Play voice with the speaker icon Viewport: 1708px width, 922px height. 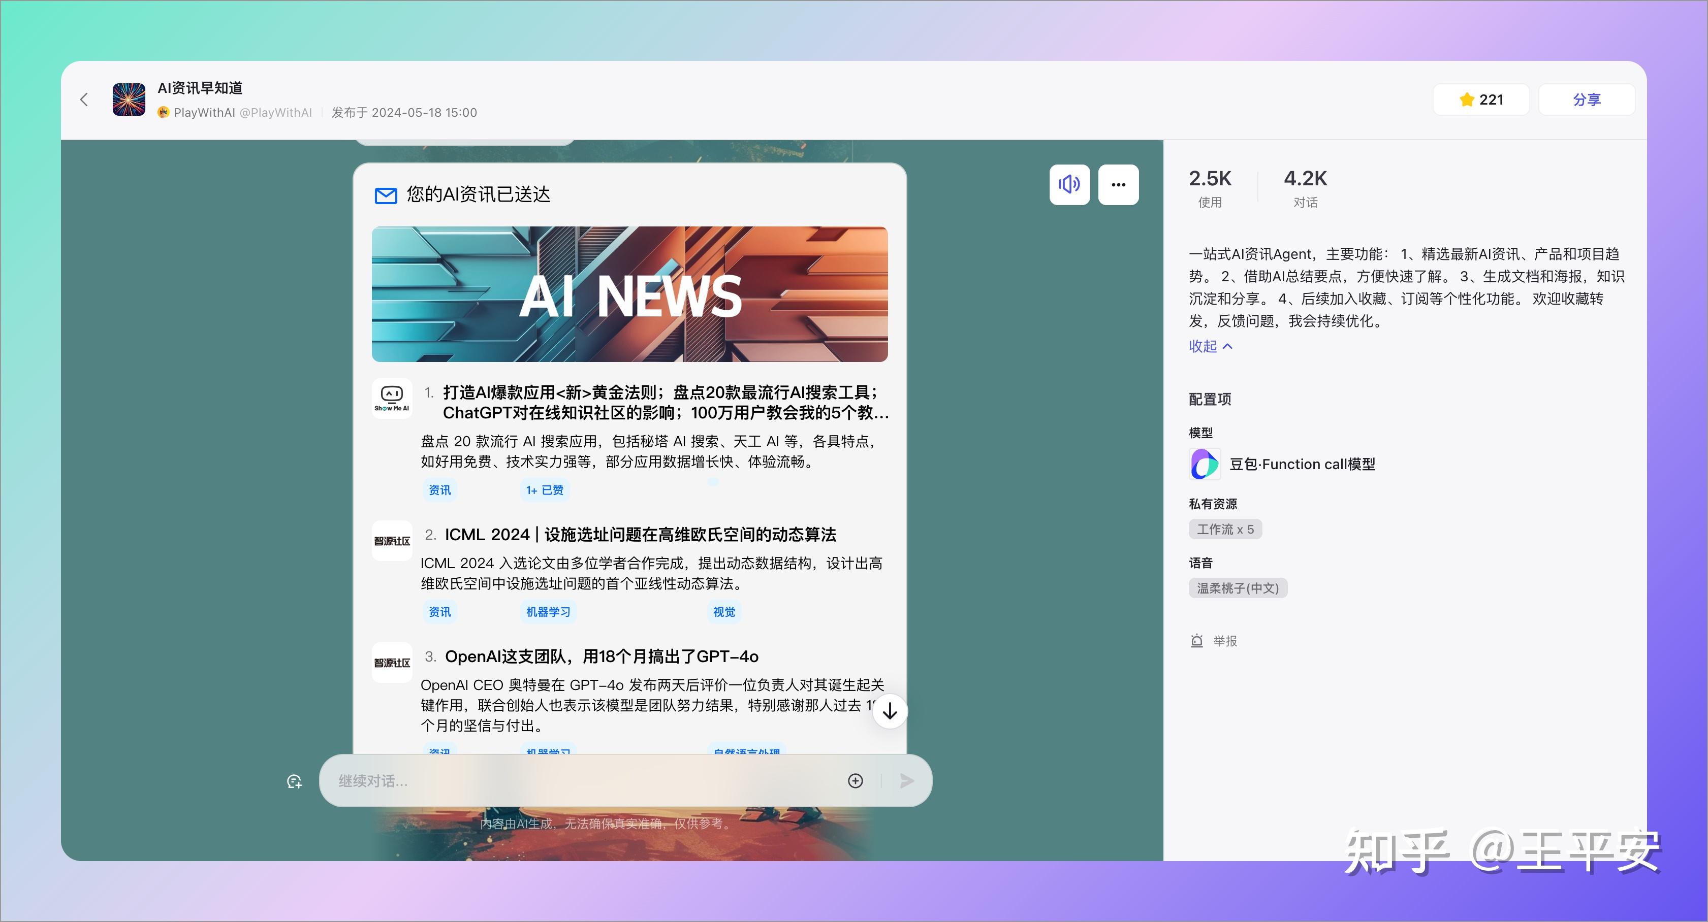pos(1069,184)
